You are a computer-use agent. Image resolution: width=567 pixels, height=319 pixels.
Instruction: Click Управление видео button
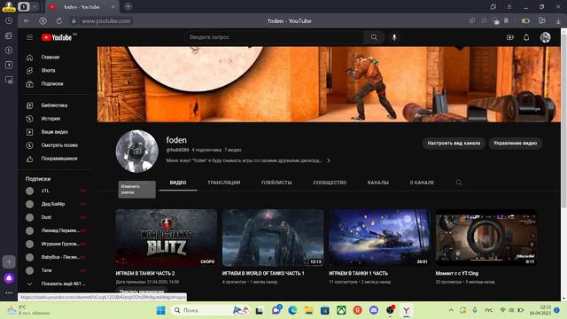(x=516, y=144)
